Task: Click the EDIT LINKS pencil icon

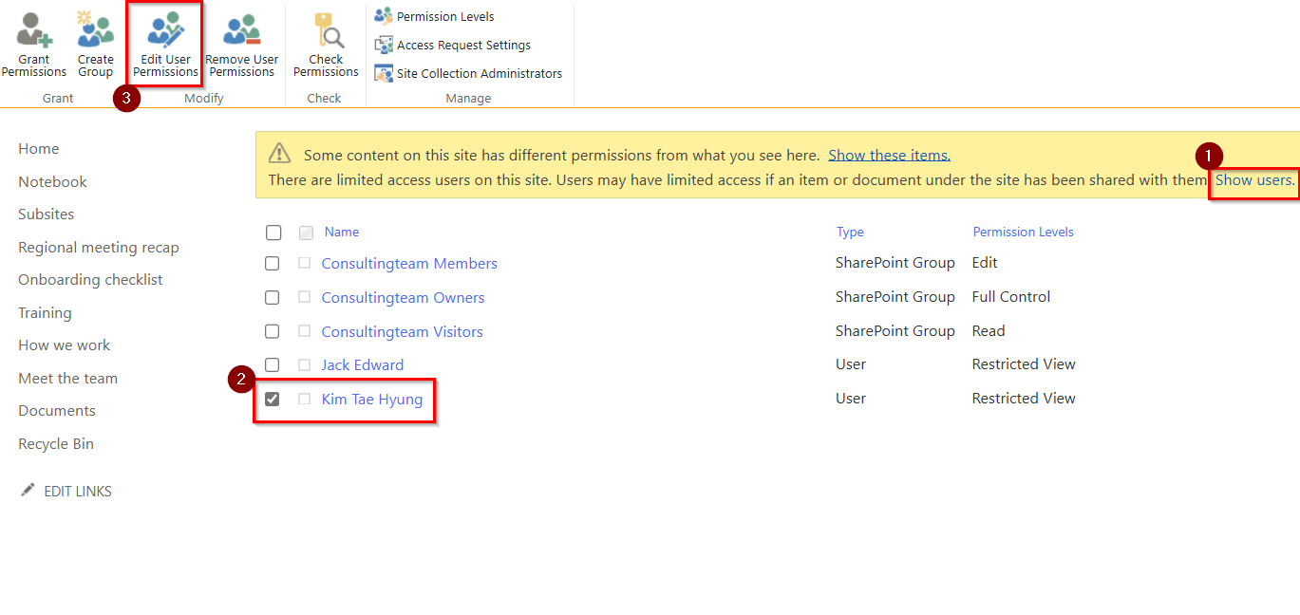Action: pos(28,491)
